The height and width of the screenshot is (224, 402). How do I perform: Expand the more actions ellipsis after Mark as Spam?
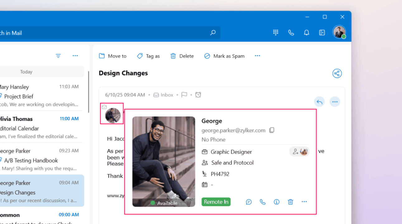point(257,56)
